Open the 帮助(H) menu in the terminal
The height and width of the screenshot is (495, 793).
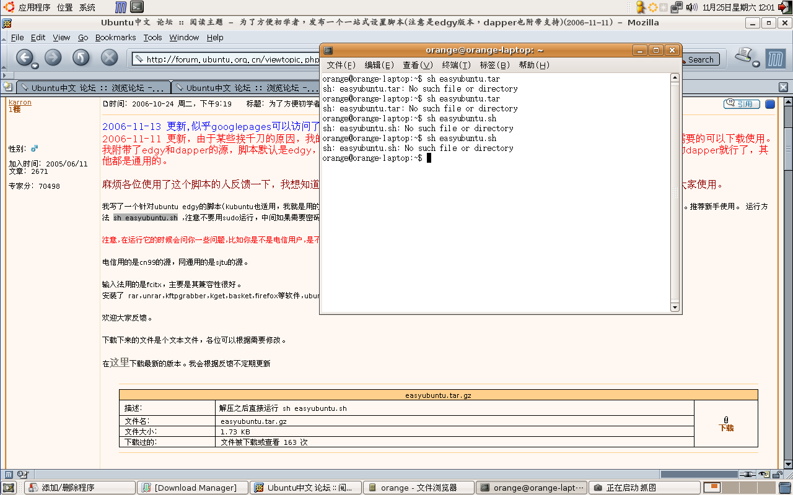click(534, 65)
